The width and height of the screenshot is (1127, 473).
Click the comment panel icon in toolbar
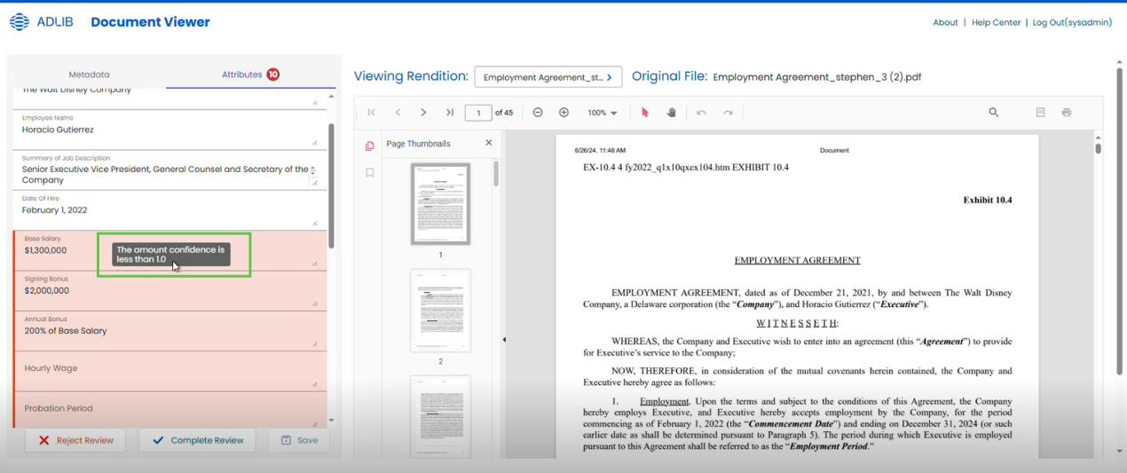coord(1041,113)
